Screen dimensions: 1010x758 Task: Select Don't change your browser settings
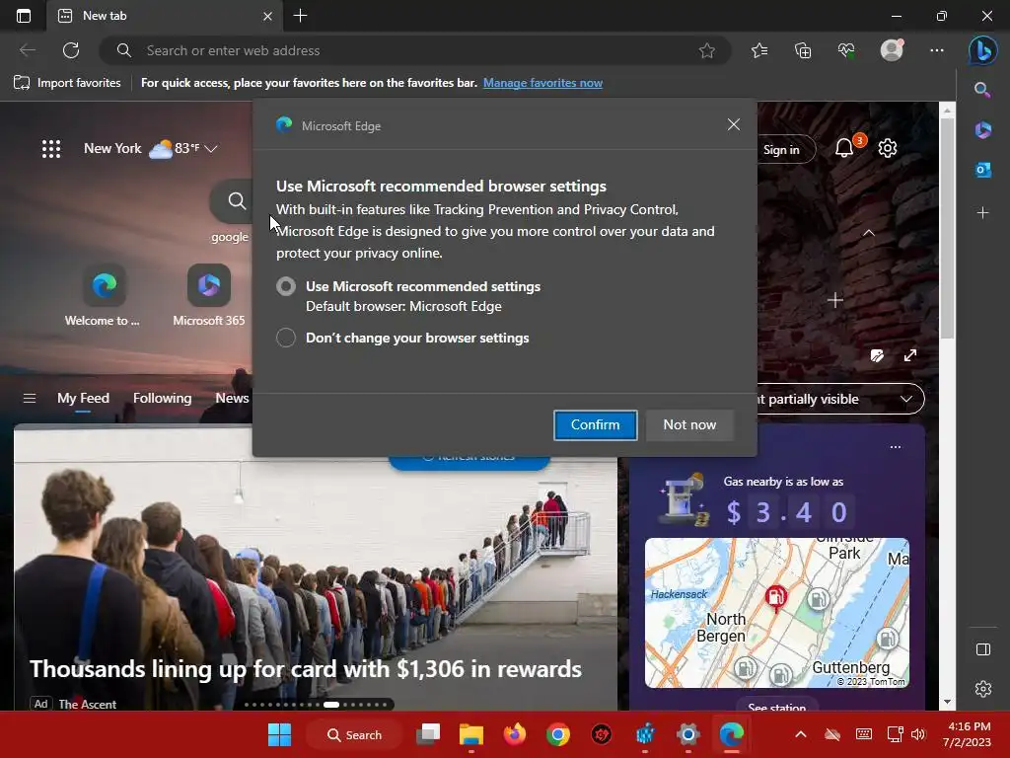[286, 338]
